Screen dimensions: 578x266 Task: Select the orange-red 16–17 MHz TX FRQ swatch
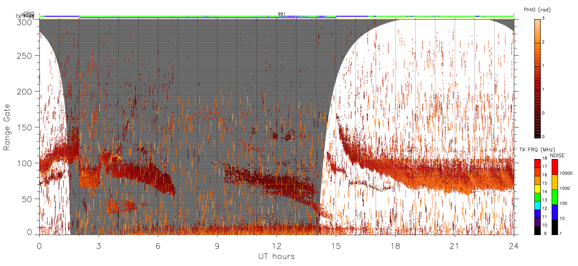(x=538, y=172)
